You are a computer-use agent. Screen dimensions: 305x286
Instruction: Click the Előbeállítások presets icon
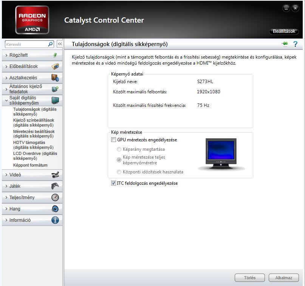click(55, 66)
